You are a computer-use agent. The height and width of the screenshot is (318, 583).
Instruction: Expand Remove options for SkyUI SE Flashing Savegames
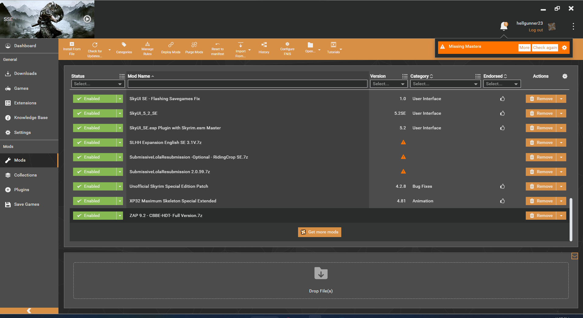pyautogui.click(x=561, y=99)
